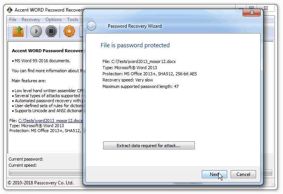This screenshot has height=194, width=283.
Task: Close the main Accent WORD window
Action: click(x=266, y=8)
